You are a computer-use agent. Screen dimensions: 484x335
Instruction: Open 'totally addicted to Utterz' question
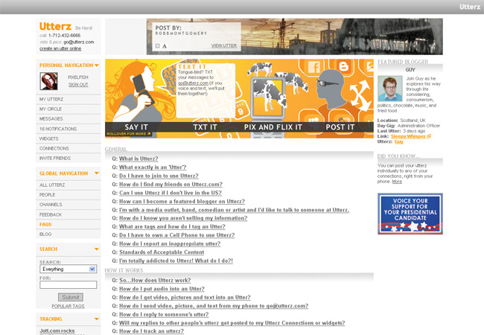(176, 261)
